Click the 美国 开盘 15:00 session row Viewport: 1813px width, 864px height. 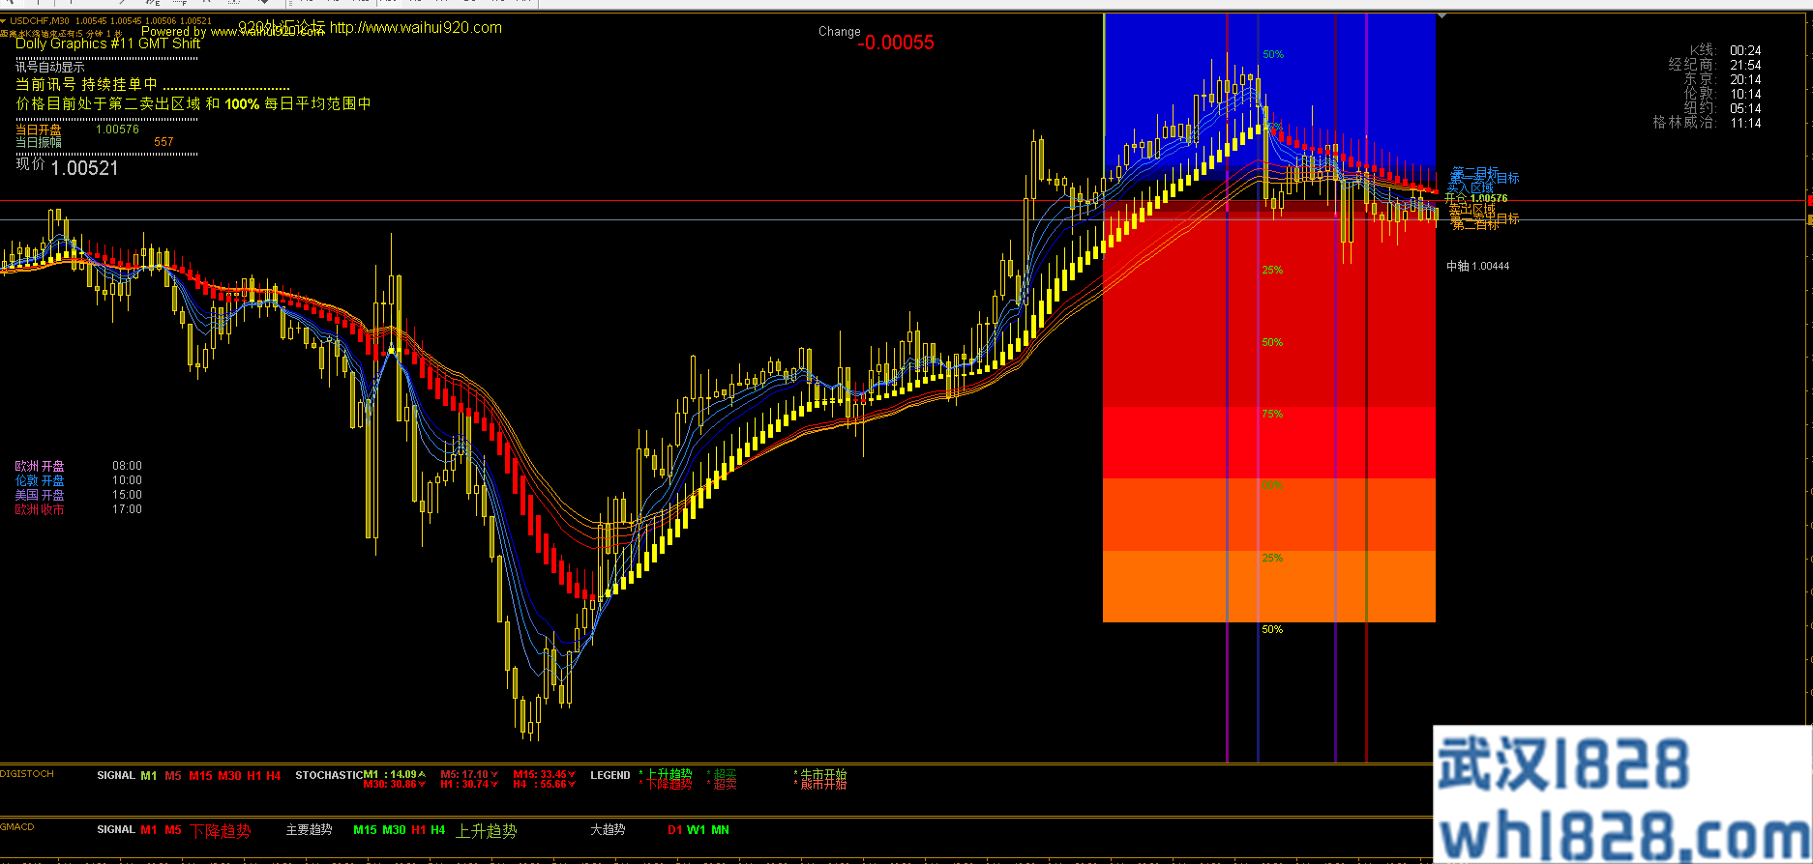pos(78,495)
